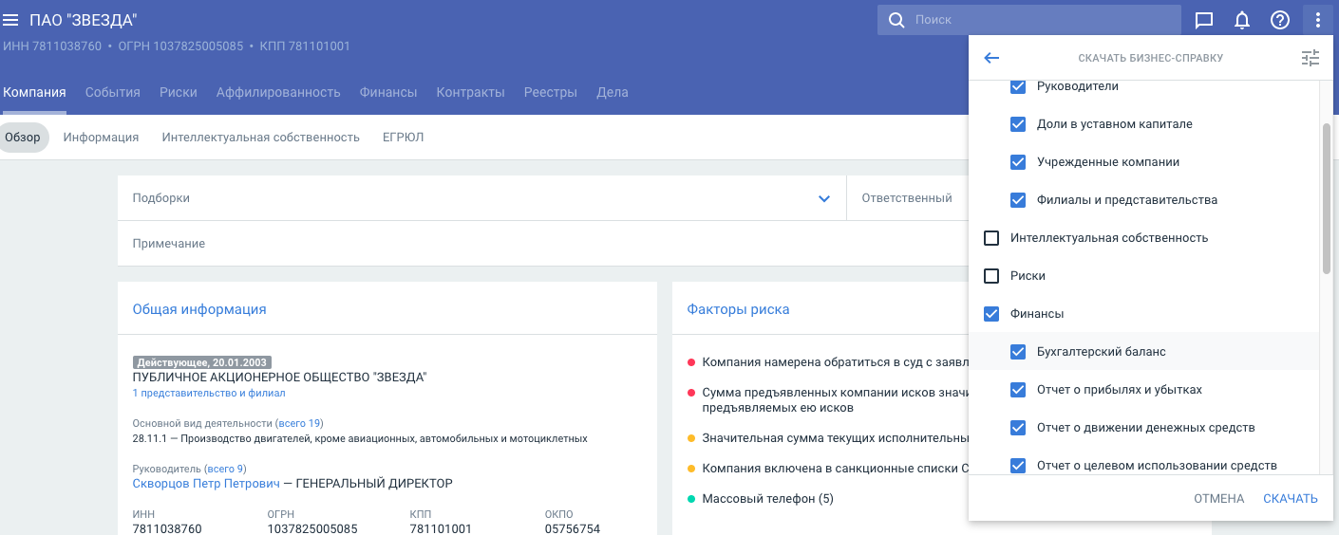Screen dimensions: 1339x535
Task: Uncheck the Бухгалтерский баланс checkbox
Action: click(x=1018, y=352)
